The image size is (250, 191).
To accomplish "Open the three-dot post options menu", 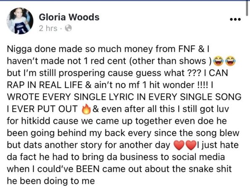I will point(235,19).
